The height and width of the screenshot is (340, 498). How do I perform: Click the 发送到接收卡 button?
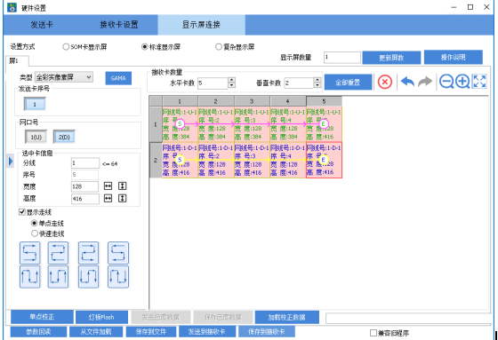(x=207, y=332)
